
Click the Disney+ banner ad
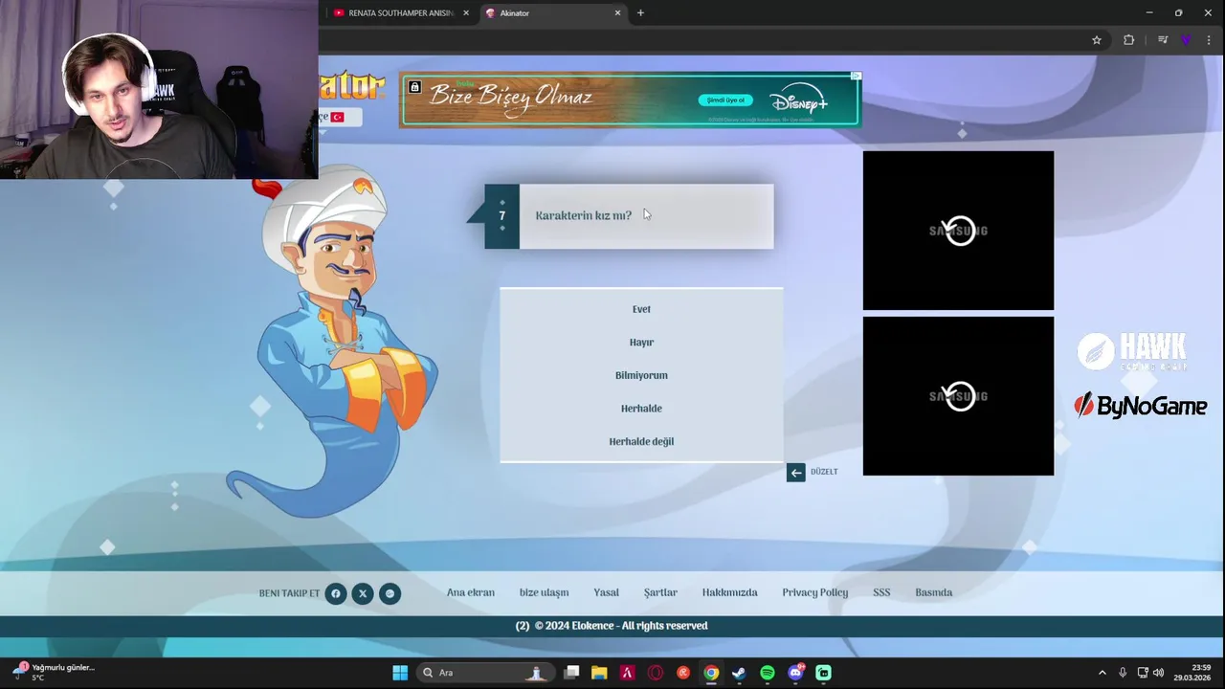(630, 100)
